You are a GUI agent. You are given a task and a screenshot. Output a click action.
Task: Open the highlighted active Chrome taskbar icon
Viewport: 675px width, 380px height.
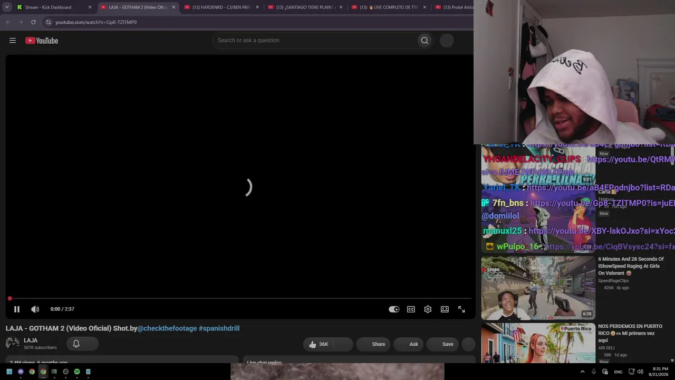click(43, 372)
